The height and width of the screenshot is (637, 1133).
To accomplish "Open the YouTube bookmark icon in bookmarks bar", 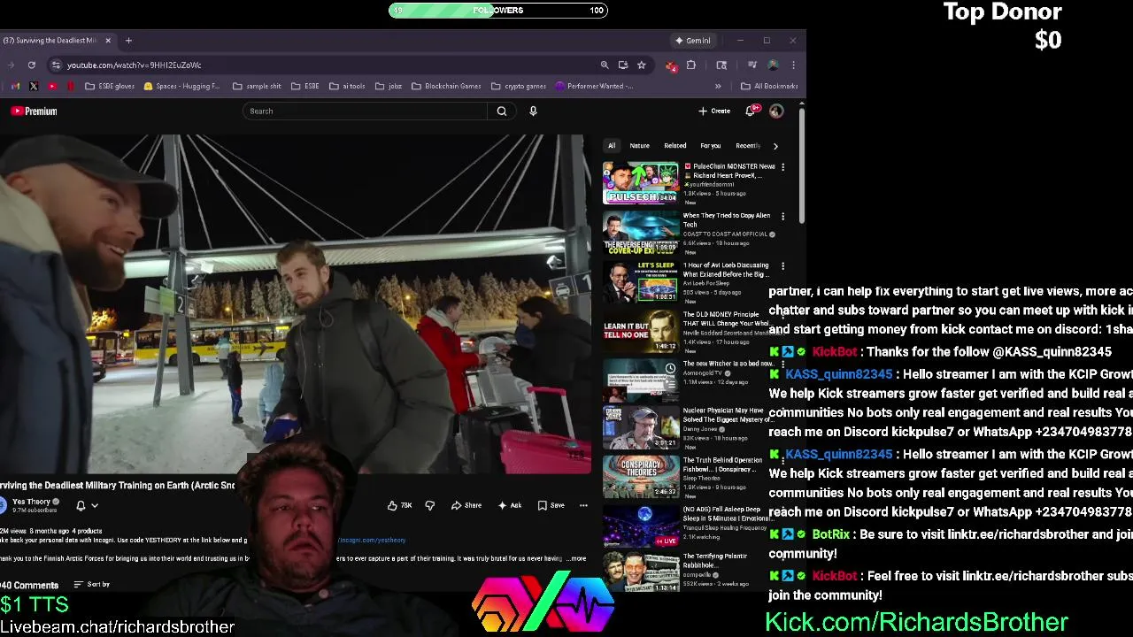I will 52,86.
